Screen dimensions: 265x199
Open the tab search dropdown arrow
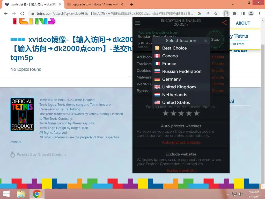(x=233, y=4)
